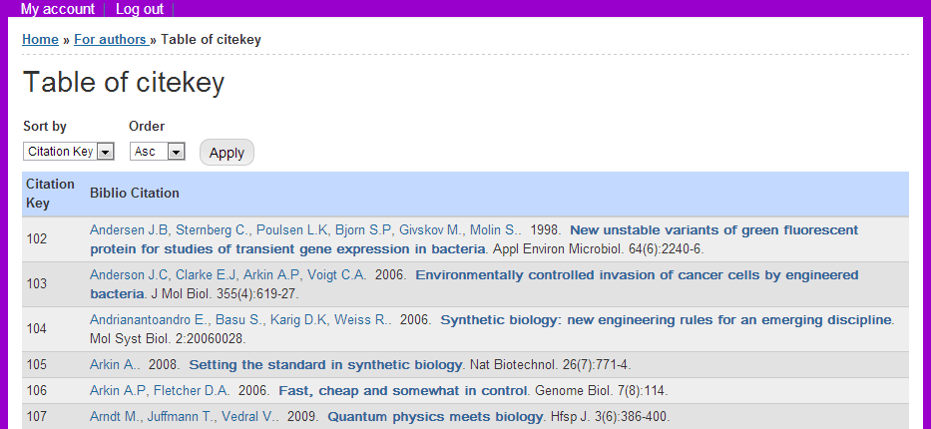Open 'Synthetic biology: new engineering rules' article
Screen dimensions: 931x429
tap(666, 320)
